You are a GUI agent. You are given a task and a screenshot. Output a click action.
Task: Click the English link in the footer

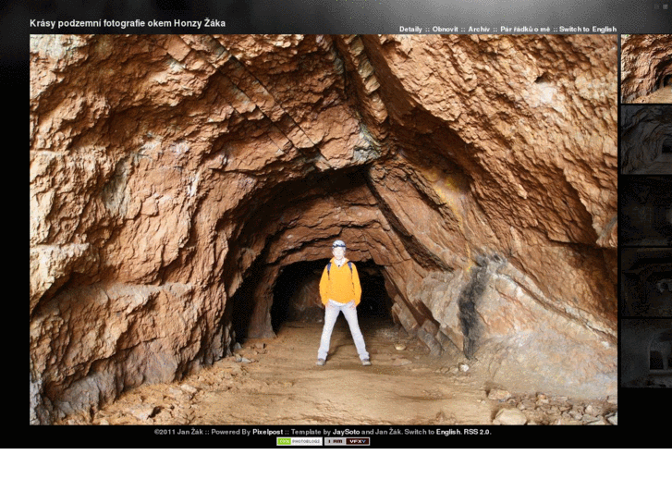448,432
